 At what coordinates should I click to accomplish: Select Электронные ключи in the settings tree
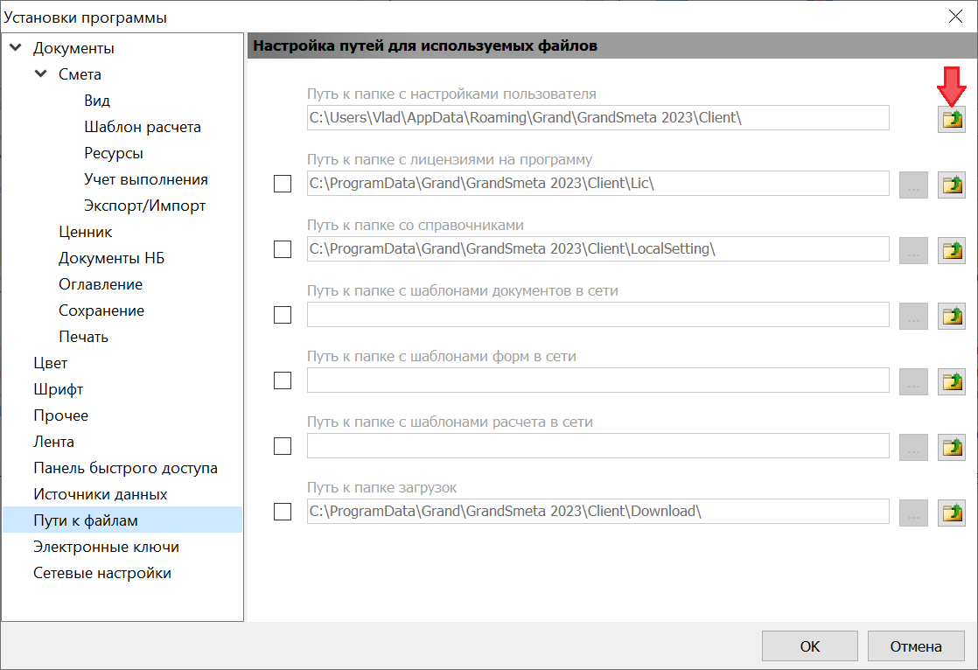tap(106, 547)
